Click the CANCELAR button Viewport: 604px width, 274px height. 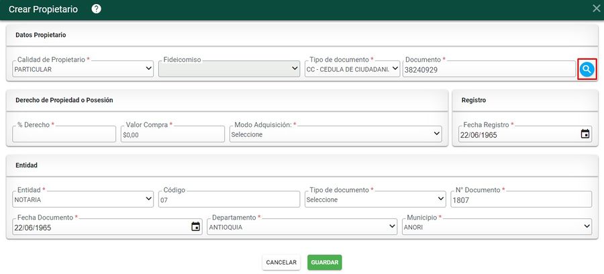pos(281,263)
